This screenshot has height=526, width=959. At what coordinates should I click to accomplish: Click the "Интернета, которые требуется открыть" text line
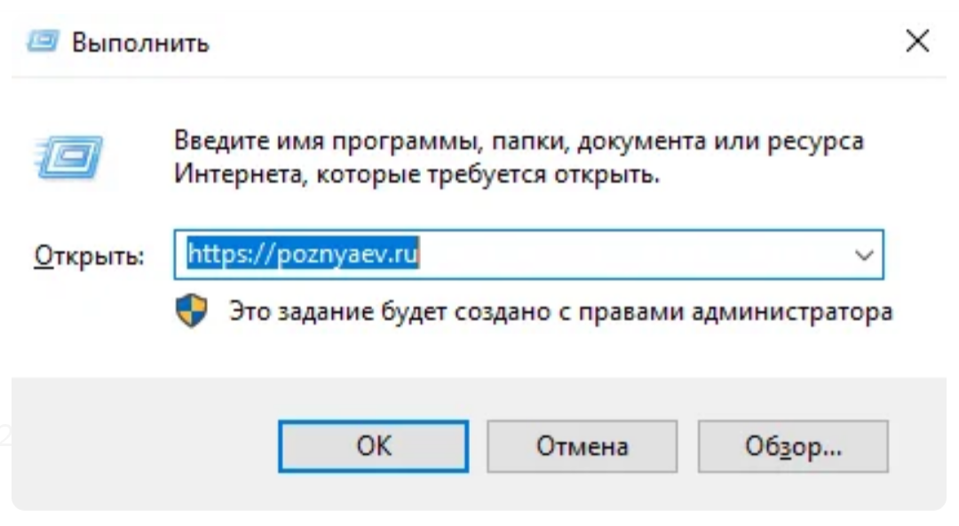click(x=417, y=174)
